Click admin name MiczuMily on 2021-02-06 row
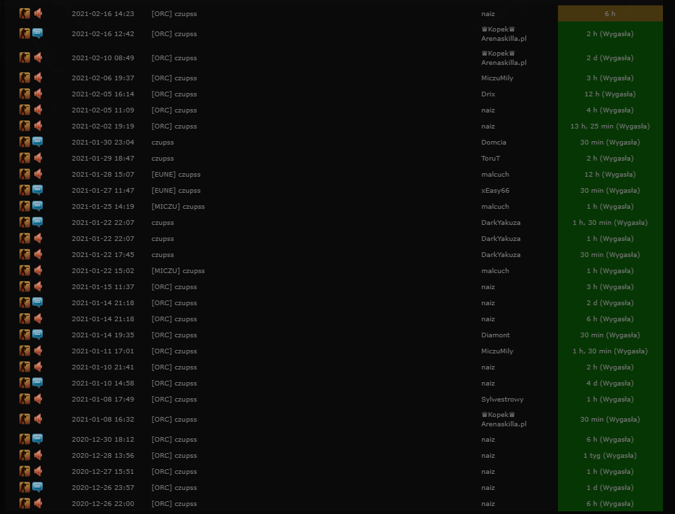 pyautogui.click(x=497, y=78)
